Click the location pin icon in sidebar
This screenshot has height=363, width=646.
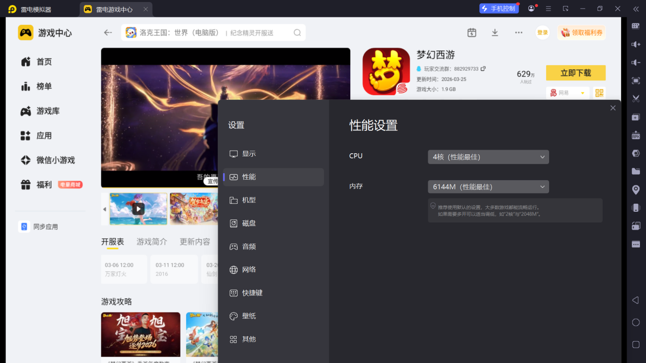pos(636,189)
